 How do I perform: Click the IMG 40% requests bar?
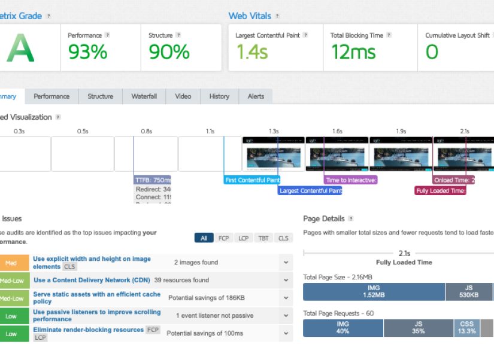pyautogui.click(x=343, y=328)
